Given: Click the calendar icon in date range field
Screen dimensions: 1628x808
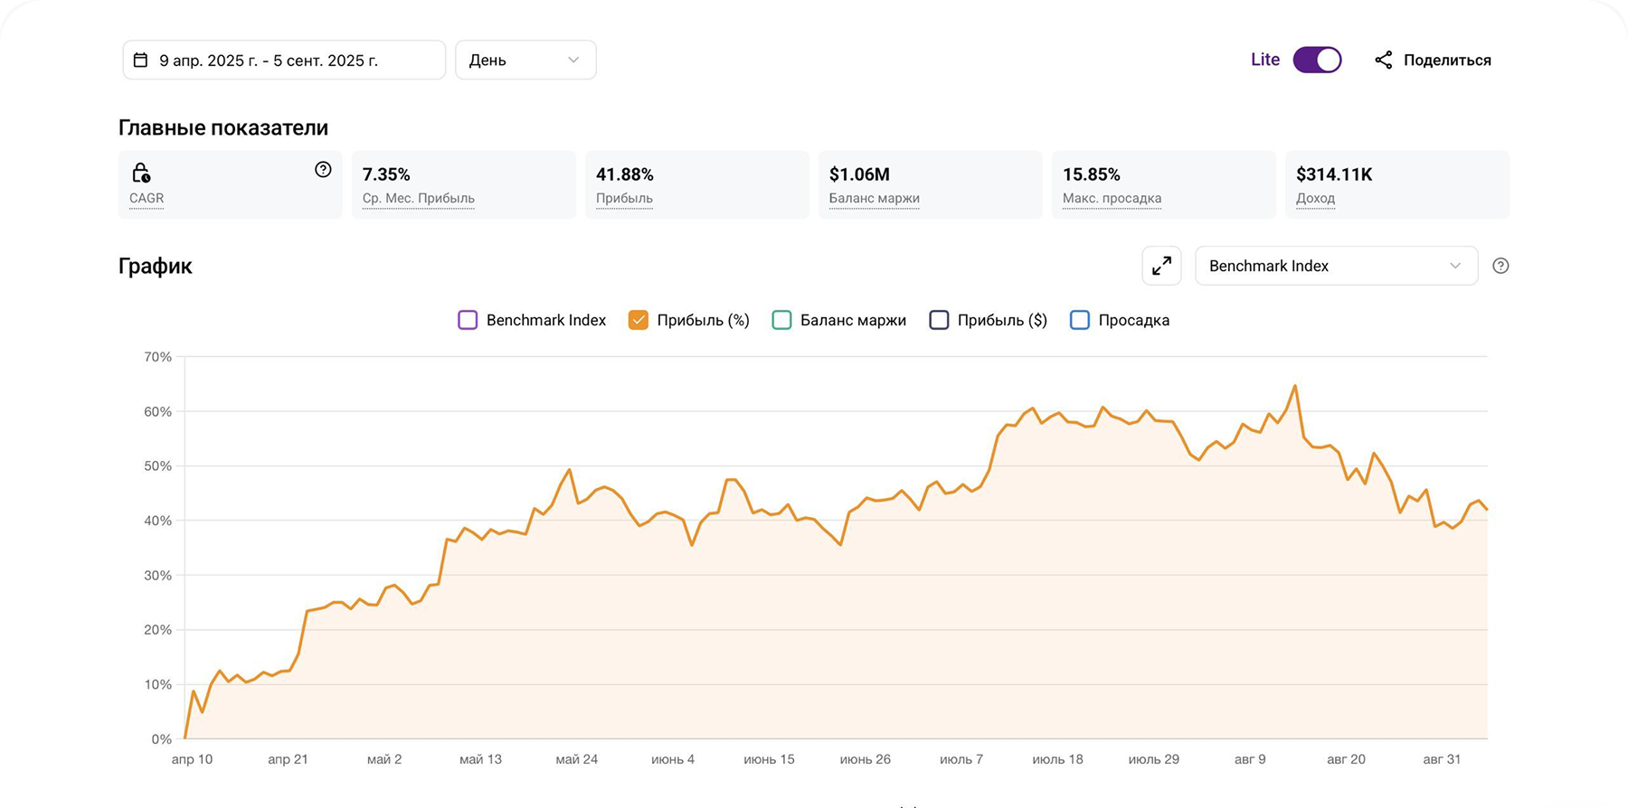Looking at the screenshot, I should click(140, 61).
